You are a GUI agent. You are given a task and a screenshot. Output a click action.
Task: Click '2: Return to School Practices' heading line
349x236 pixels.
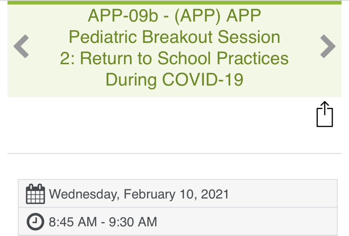pos(174,58)
